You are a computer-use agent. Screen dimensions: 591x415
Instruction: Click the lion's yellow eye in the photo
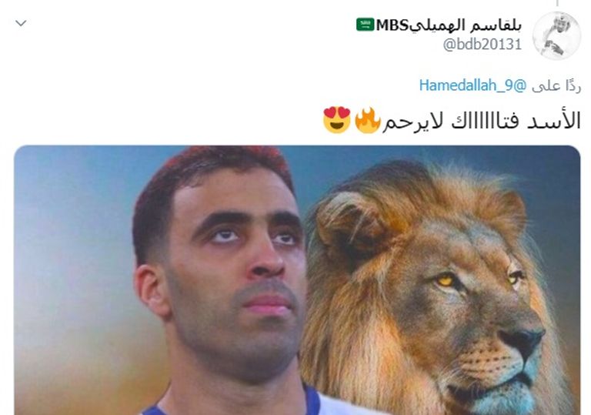tap(446, 280)
